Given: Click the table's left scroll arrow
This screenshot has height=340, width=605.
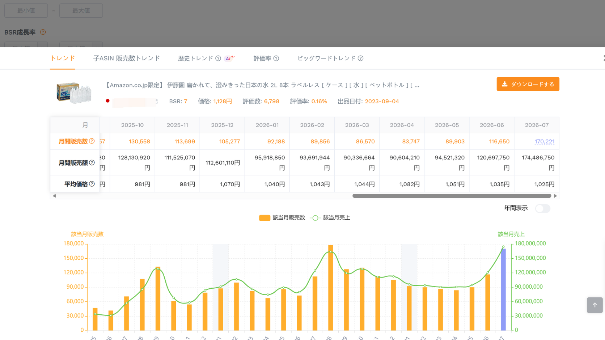Looking at the screenshot, I should [54, 196].
